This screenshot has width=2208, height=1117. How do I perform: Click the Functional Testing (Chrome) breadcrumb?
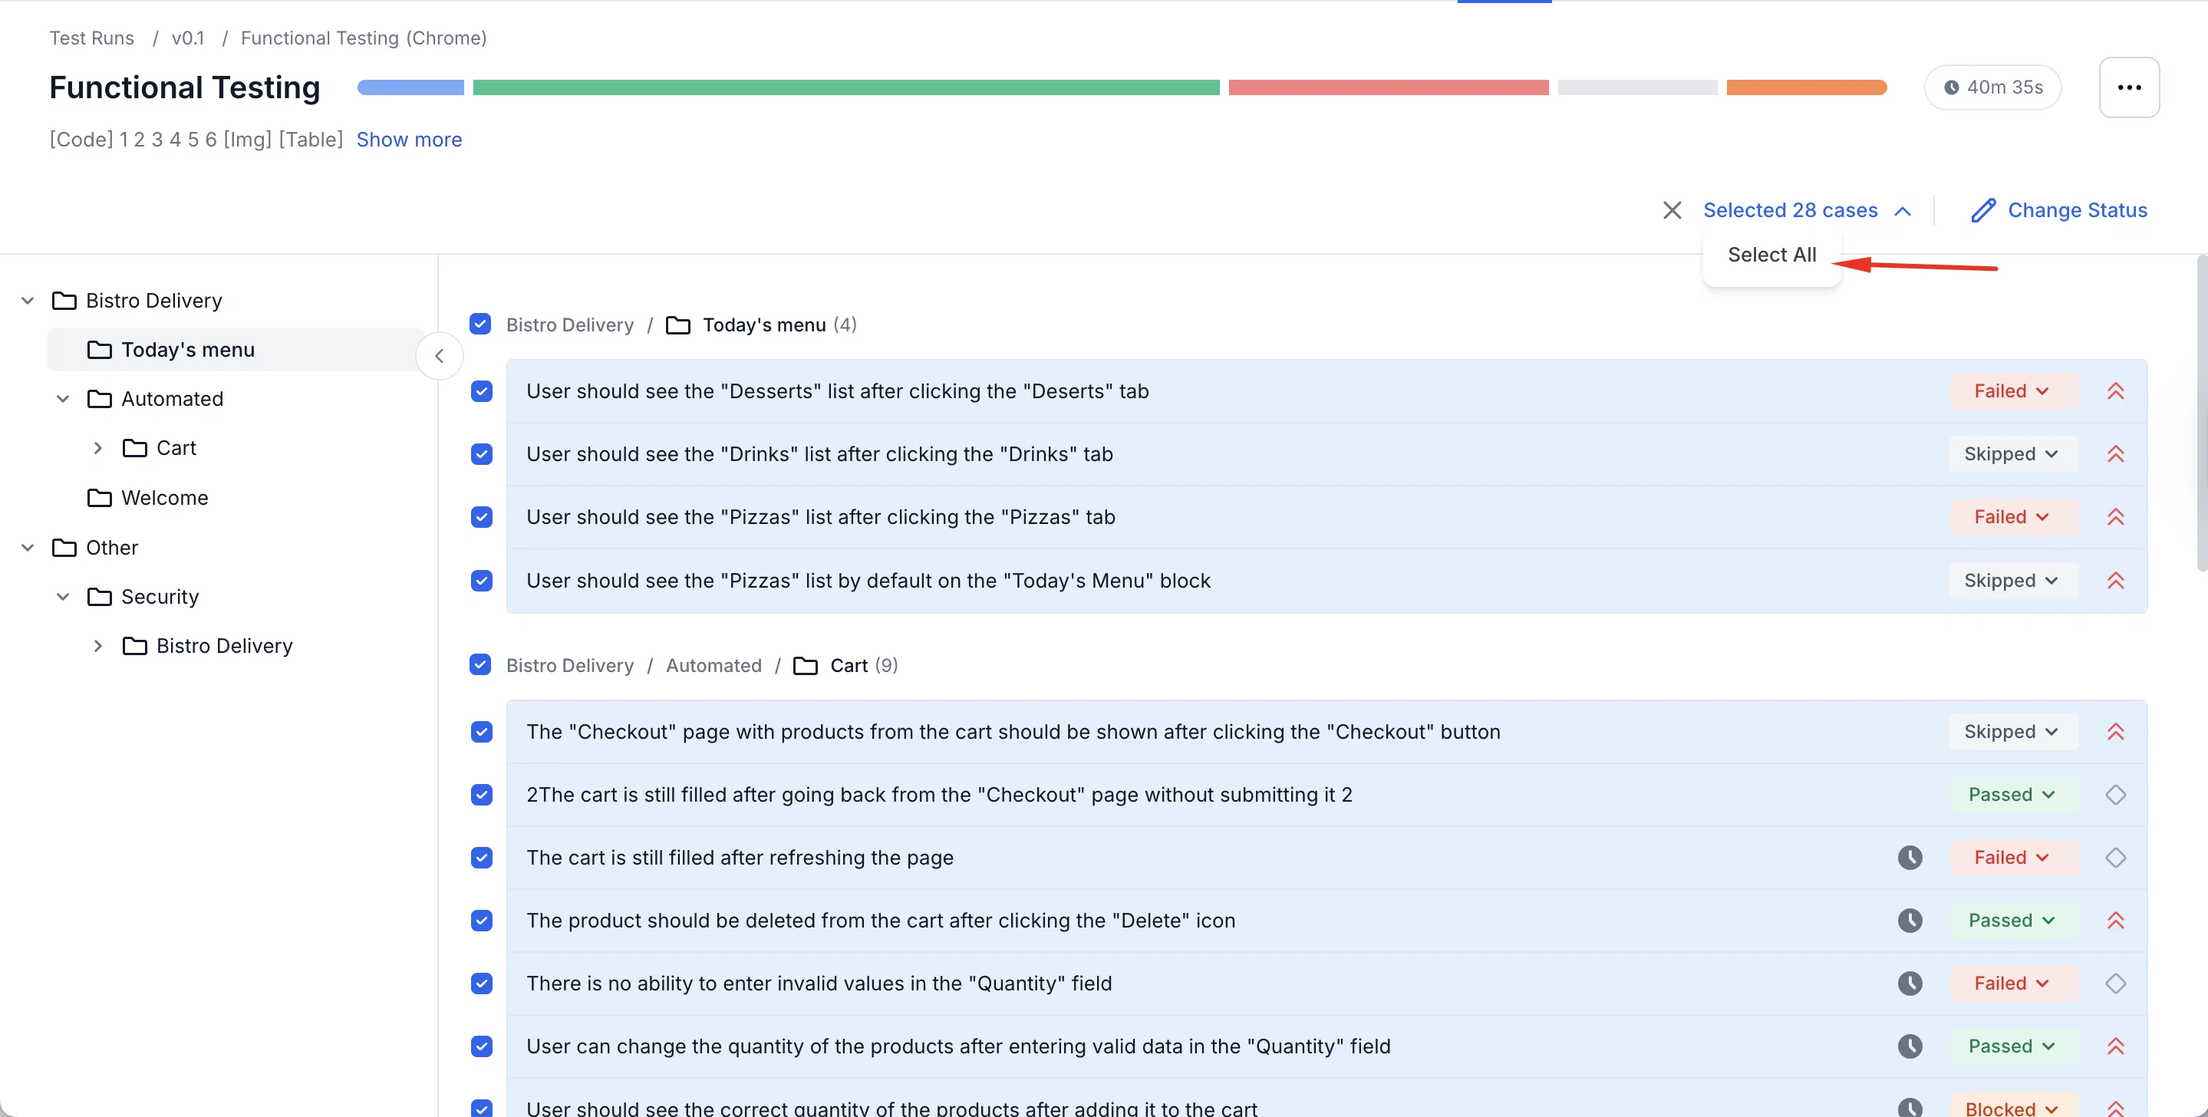tap(364, 38)
